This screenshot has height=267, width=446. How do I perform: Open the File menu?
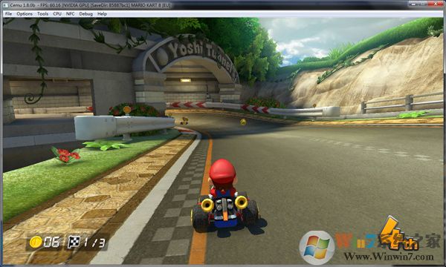pyautogui.click(x=8, y=13)
